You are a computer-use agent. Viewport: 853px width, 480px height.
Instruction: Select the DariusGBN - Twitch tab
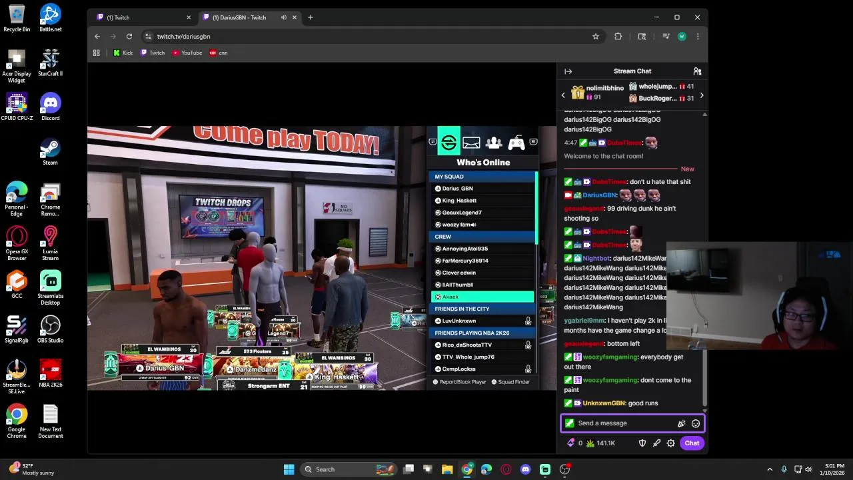point(249,17)
